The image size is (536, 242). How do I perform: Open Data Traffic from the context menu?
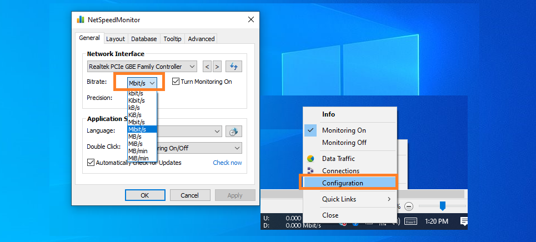(350, 159)
